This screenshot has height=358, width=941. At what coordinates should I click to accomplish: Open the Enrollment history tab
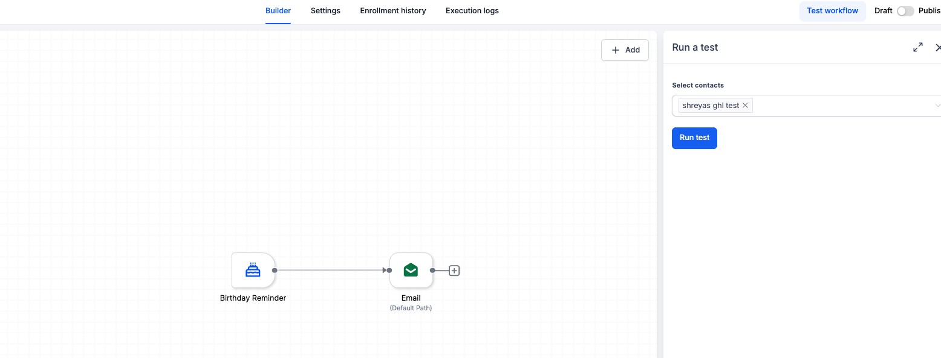pos(393,11)
